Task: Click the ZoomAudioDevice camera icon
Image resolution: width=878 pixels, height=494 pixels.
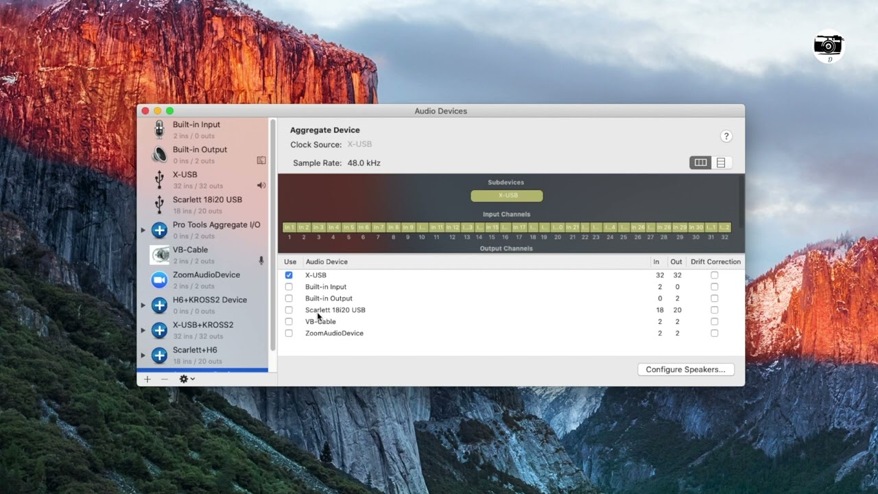Action: pos(159,280)
